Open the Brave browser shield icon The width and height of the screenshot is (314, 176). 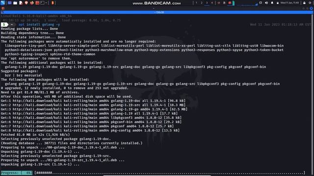tap(26, 3)
